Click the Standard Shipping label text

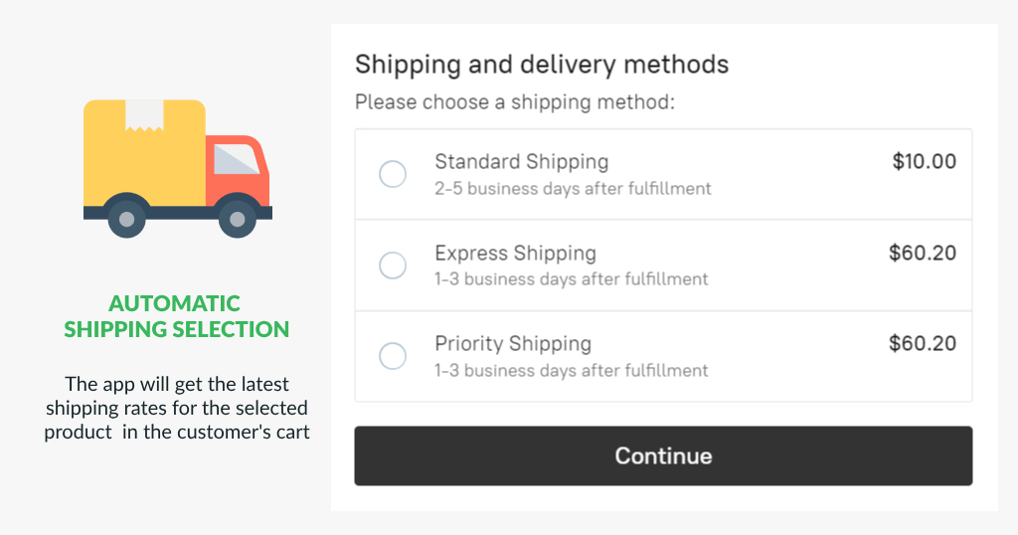(x=521, y=162)
